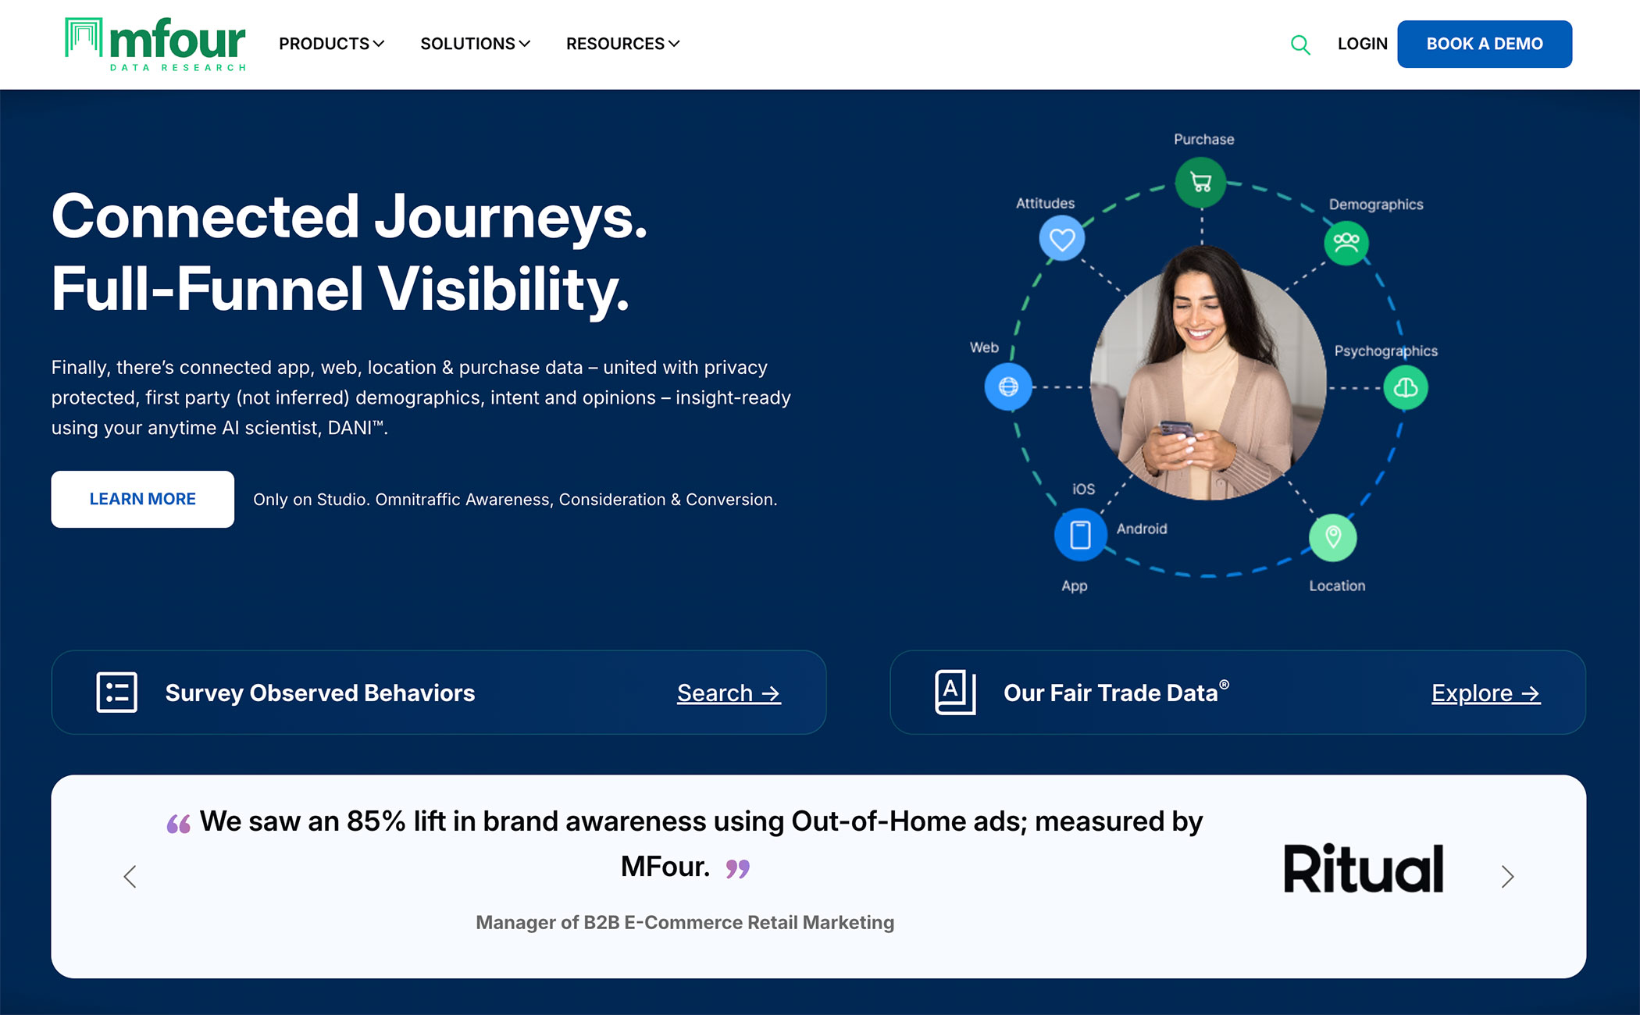This screenshot has height=1015, width=1640.
Task: Follow the Explore arrow link
Action: [x=1485, y=693]
